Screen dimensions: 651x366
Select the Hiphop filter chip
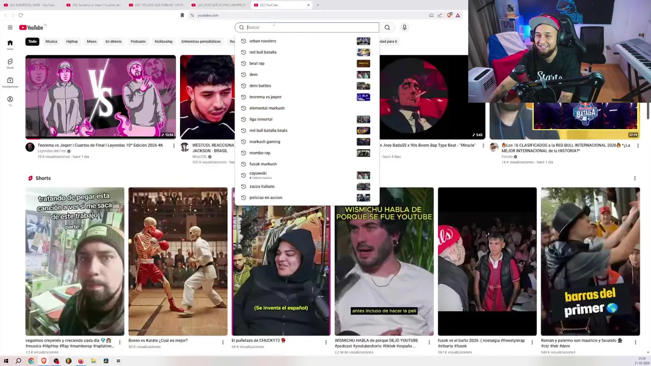pos(72,42)
